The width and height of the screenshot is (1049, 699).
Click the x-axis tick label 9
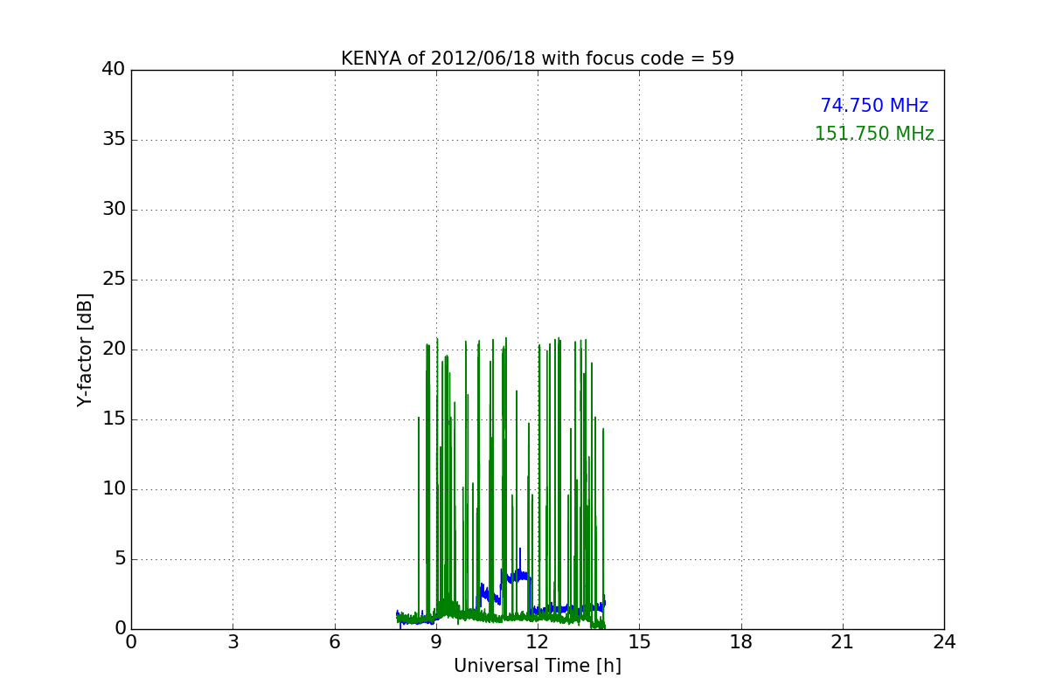pyautogui.click(x=436, y=642)
